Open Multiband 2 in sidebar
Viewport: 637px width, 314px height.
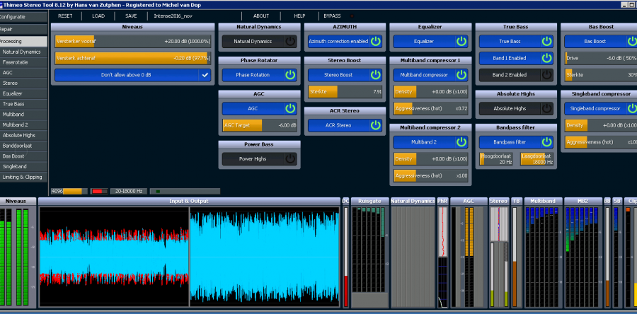23,125
